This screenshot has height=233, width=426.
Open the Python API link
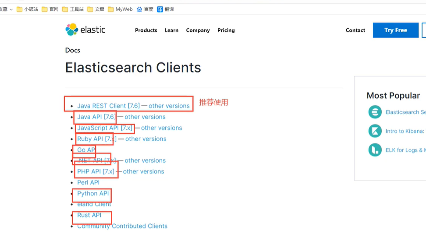coord(93,194)
